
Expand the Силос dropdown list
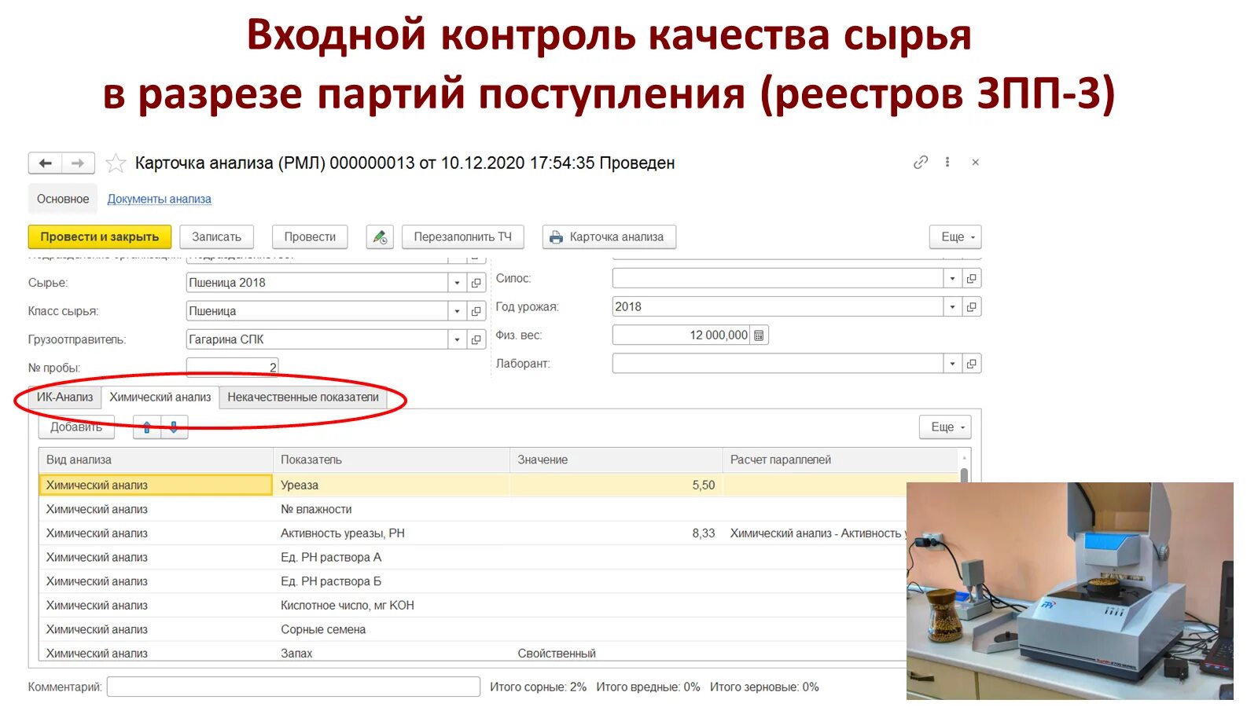[x=952, y=278]
